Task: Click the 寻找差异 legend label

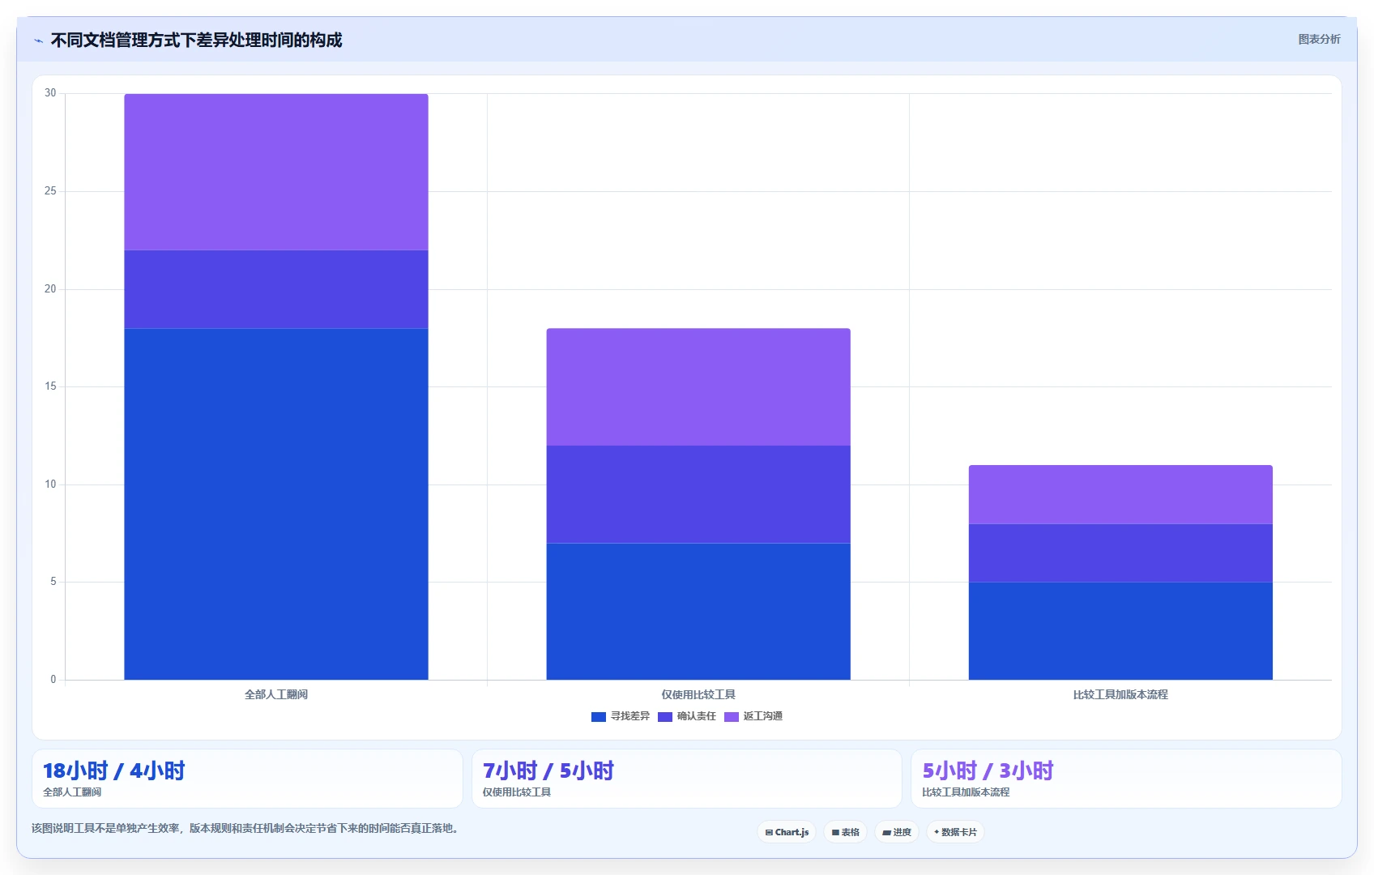Action: click(x=630, y=716)
